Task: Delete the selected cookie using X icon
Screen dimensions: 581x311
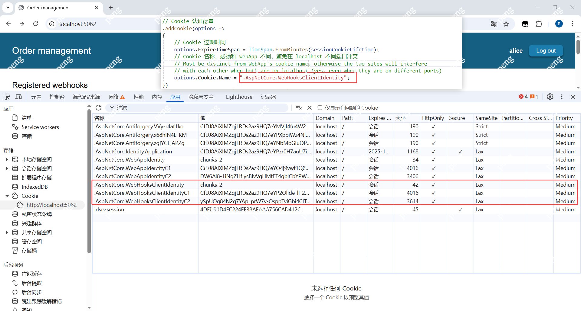Action: [x=310, y=107]
